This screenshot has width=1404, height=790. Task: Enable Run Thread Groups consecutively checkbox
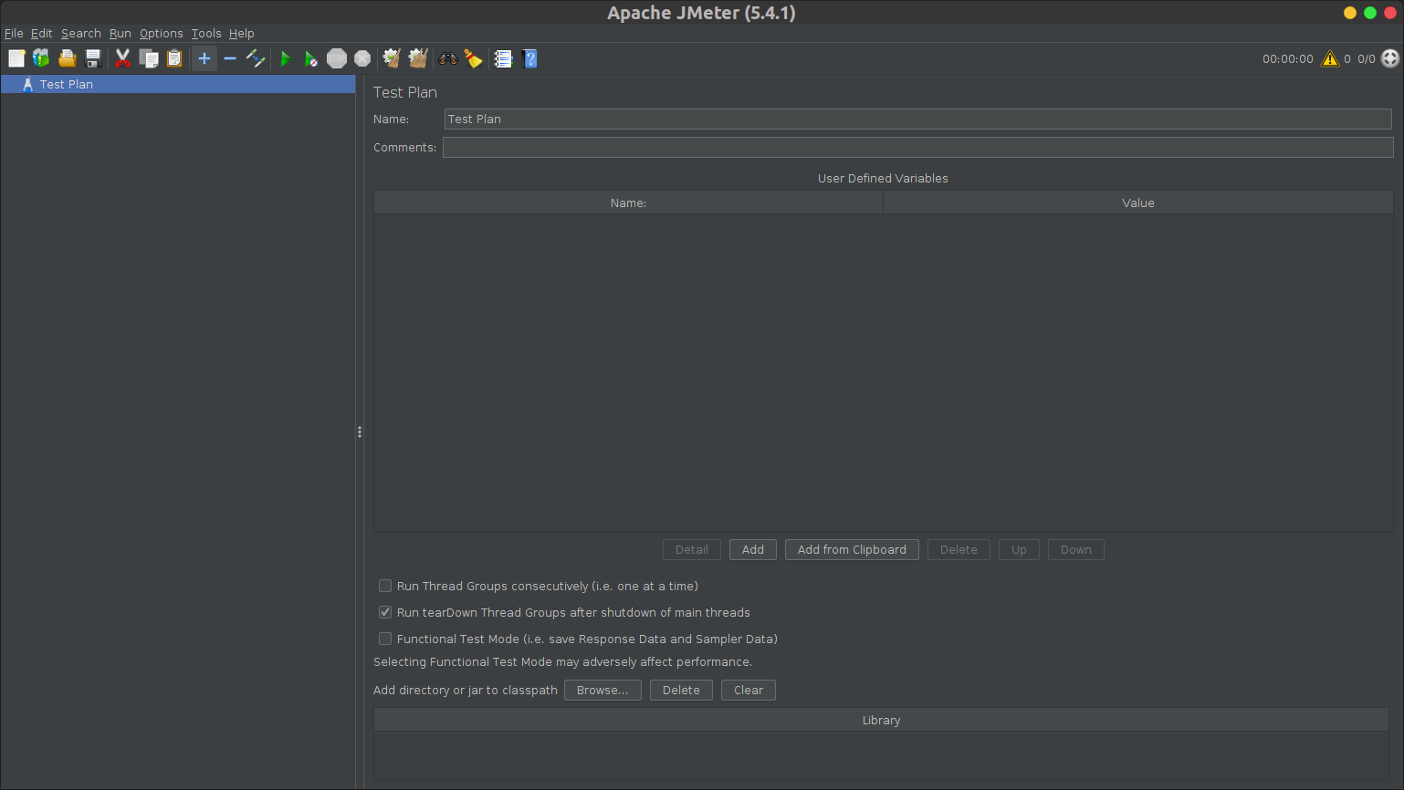click(385, 586)
